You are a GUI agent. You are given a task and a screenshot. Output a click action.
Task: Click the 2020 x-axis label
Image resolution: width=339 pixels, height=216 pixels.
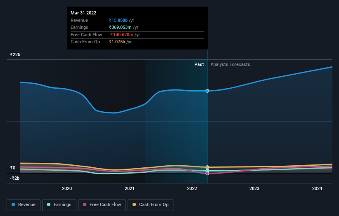tap(67, 188)
